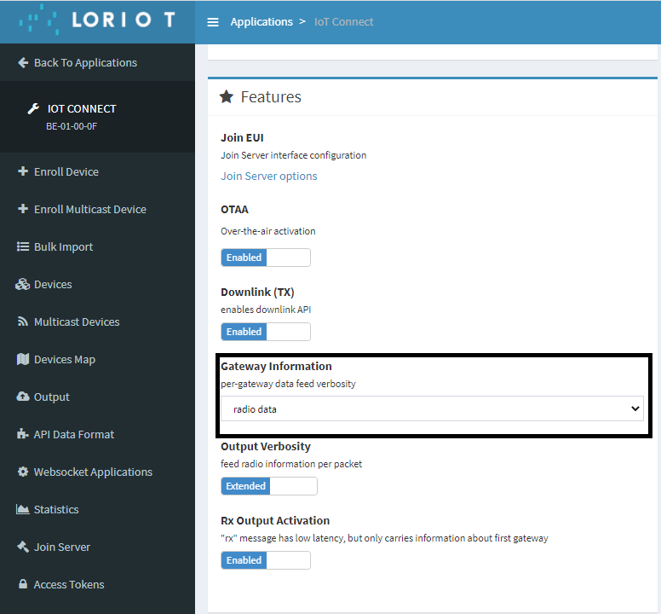Click the lock icon beside Access Tokens

point(23,584)
